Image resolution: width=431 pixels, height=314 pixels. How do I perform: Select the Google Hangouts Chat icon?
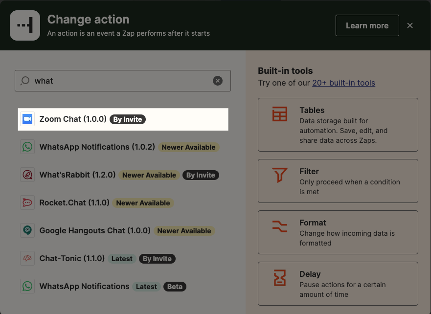pos(27,230)
